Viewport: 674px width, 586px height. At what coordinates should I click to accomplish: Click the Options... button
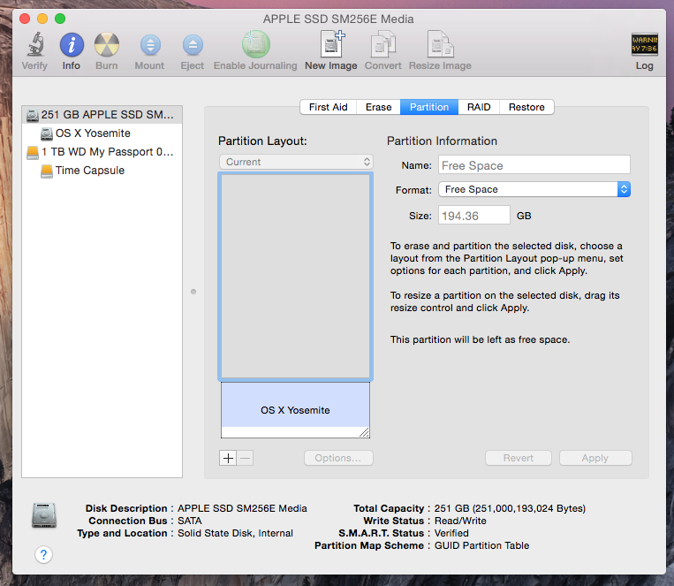click(x=338, y=458)
